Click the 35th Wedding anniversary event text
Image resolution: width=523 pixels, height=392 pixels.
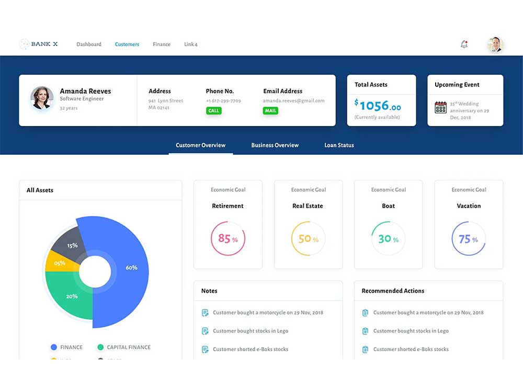coord(469,110)
